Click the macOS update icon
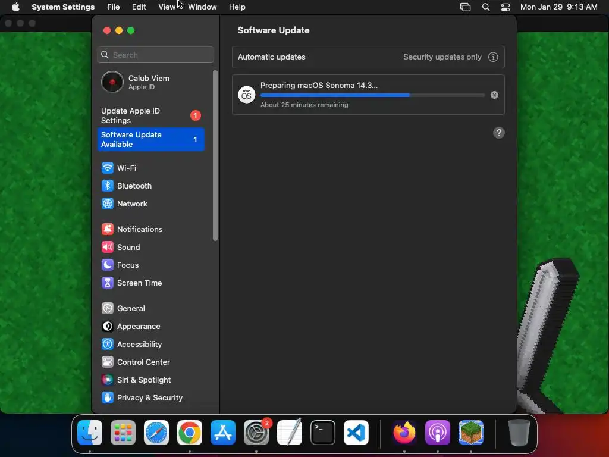 click(247, 95)
